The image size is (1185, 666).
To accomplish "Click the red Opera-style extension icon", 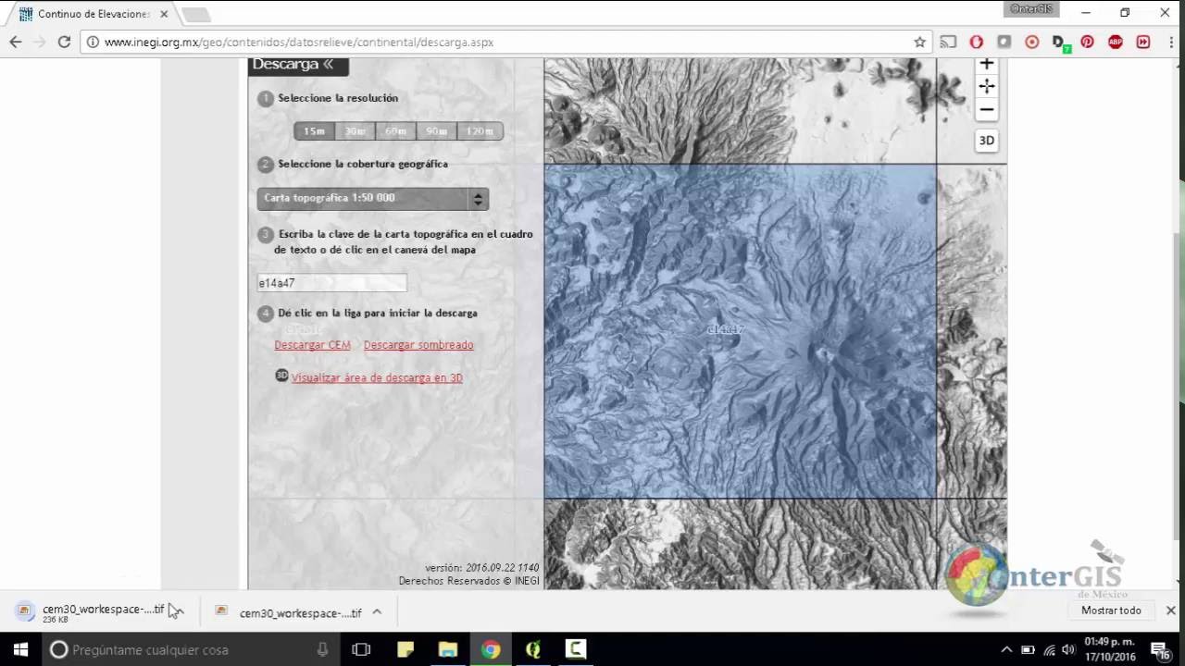I will [976, 42].
